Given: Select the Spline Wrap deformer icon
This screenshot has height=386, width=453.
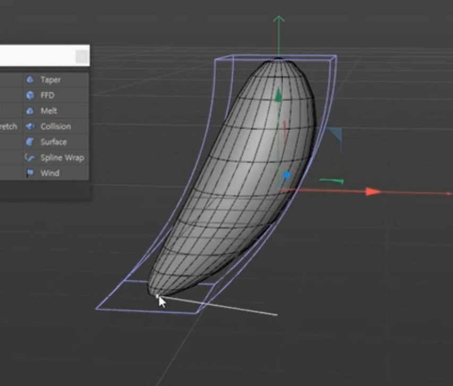Looking at the screenshot, I should pos(30,158).
